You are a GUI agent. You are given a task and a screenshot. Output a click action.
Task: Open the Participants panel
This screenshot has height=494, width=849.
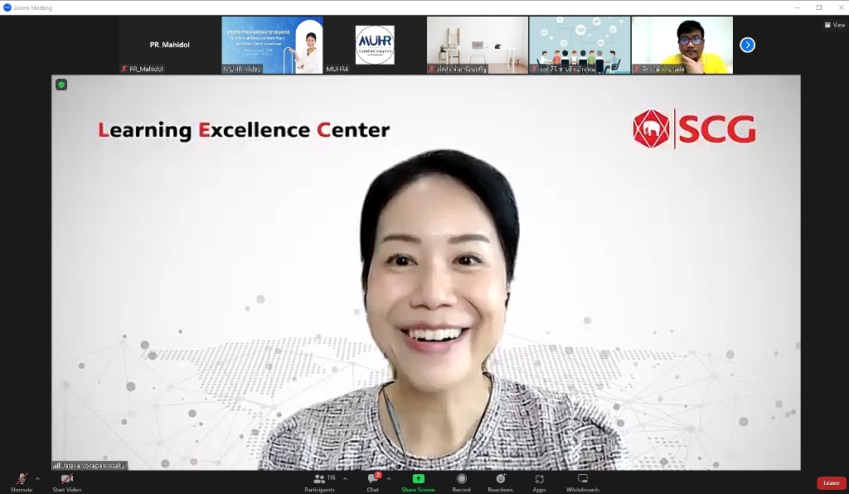(x=319, y=480)
